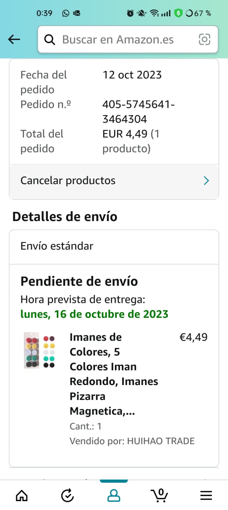
Task: Tap the Buscar en Amazon.es search field
Action: pos(121,40)
